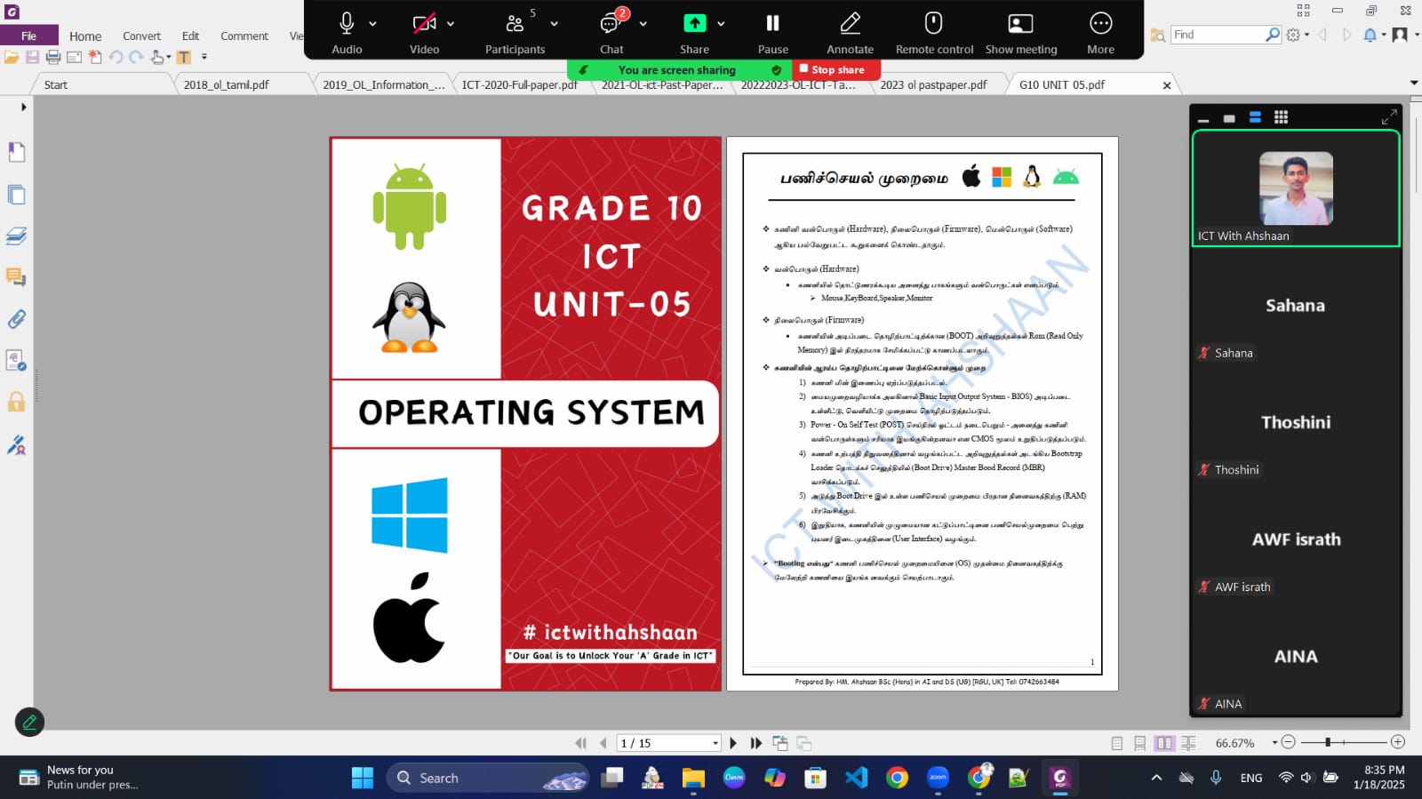This screenshot has height=799, width=1422.
Task: Click the Remote control icon
Action: [933, 24]
